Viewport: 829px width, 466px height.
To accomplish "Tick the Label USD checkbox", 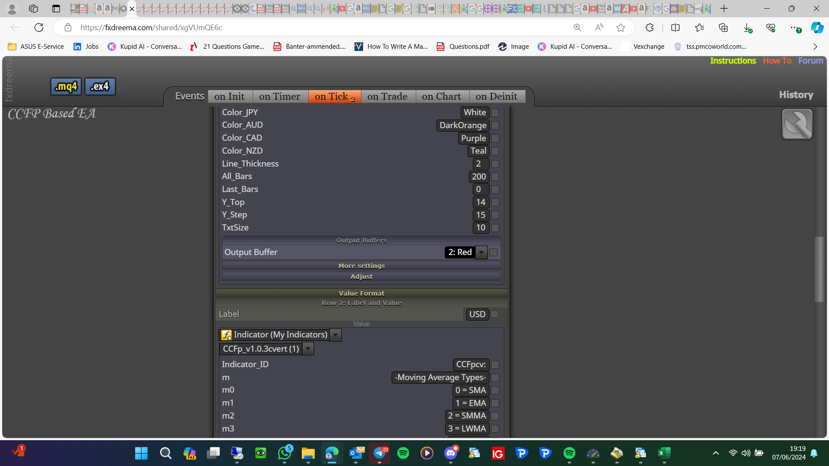I will pos(495,314).
